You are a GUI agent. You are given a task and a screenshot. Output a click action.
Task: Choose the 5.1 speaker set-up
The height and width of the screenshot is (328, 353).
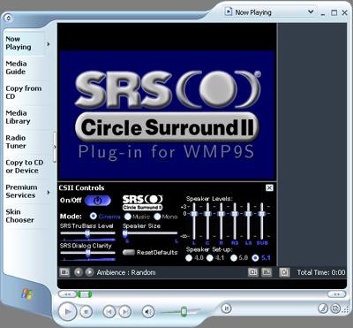pos(255,258)
